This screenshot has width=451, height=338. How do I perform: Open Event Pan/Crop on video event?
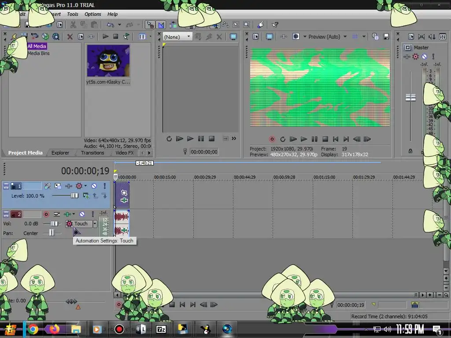[x=124, y=193]
